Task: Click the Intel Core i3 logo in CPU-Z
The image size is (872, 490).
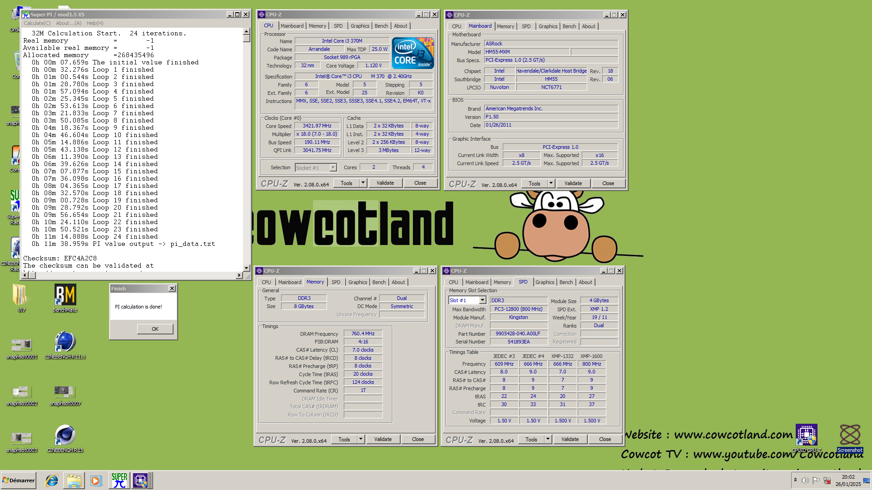Action: point(413,53)
